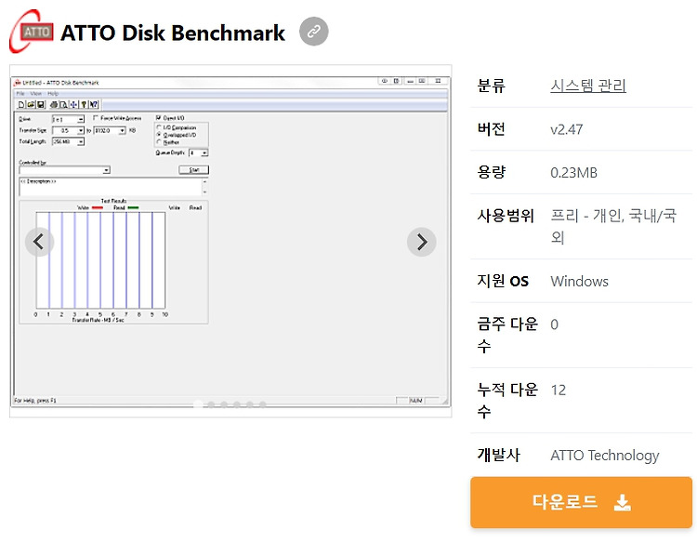Screen dimensions: 697x543
Task: Click the download arrow icon on orange button
Action: click(623, 502)
